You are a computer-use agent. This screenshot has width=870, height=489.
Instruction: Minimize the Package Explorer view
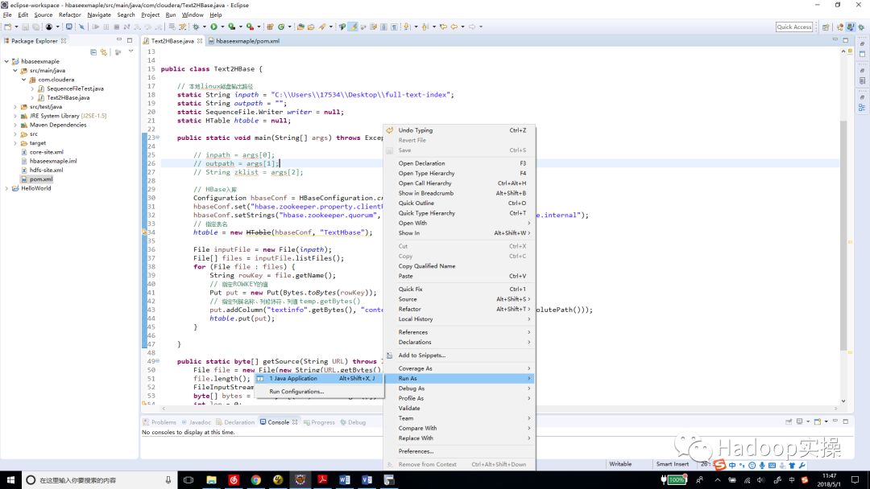point(118,40)
